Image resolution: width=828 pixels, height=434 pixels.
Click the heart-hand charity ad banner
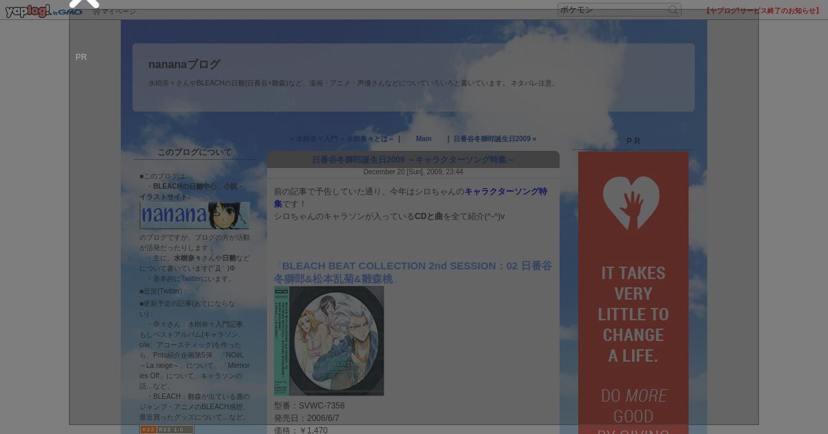[633, 293]
